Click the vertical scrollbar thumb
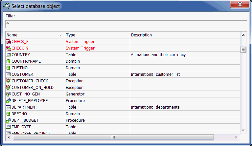This screenshot has height=146, width=252. pos(243,50)
